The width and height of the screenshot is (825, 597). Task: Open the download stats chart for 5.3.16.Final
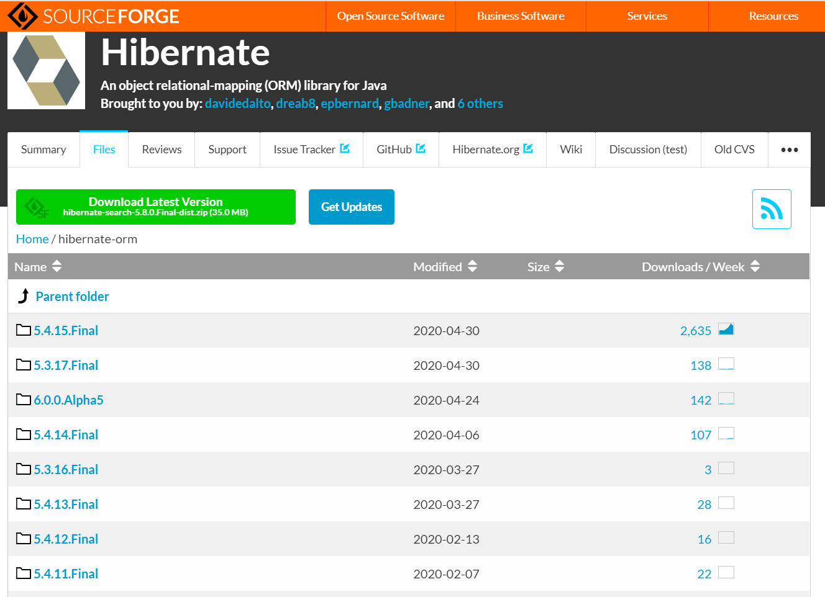click(x=726, y=468)
